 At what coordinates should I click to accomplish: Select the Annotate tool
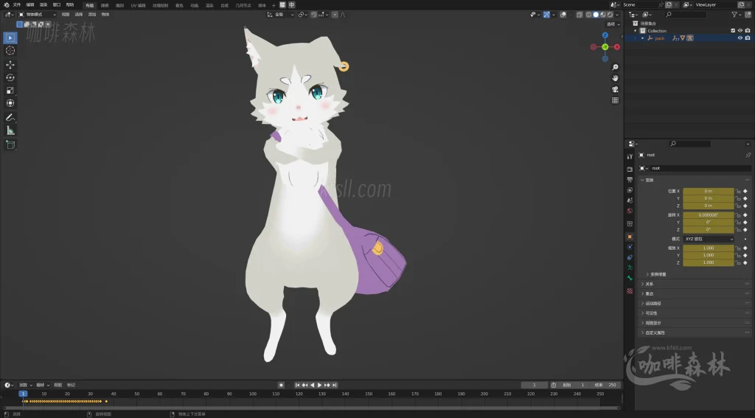[x=10, y=117]
